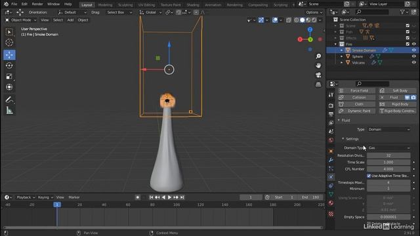Image resolution: width=420 pixels, height=236 pixels.
Task: Open the Object properties tab
Action: click(331, 151)
